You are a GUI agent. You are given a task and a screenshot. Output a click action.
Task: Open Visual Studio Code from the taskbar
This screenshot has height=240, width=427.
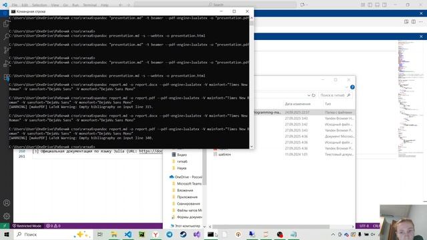(x=128, y=234)
